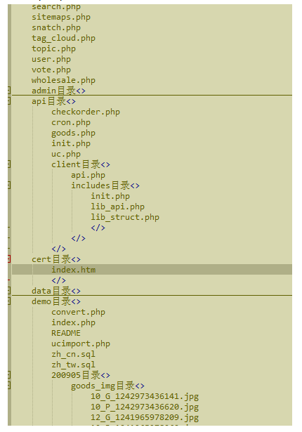Select the tag_cloud.php line

click(63, 38)
